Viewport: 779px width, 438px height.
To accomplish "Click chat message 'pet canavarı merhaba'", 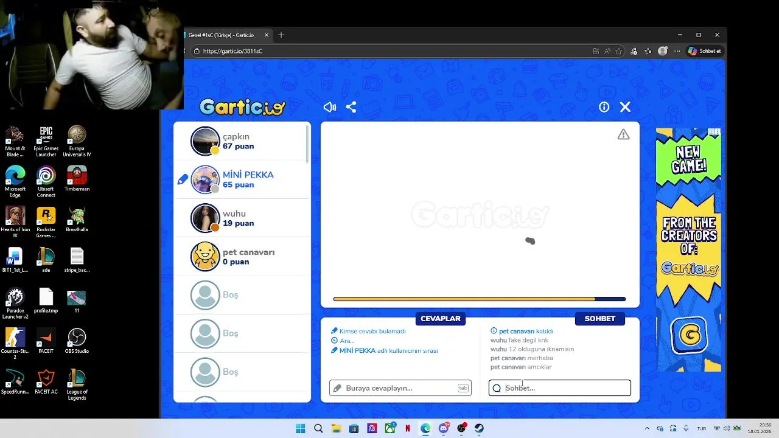I will (522, 358).
